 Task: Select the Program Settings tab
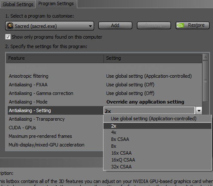coord(56,4)
